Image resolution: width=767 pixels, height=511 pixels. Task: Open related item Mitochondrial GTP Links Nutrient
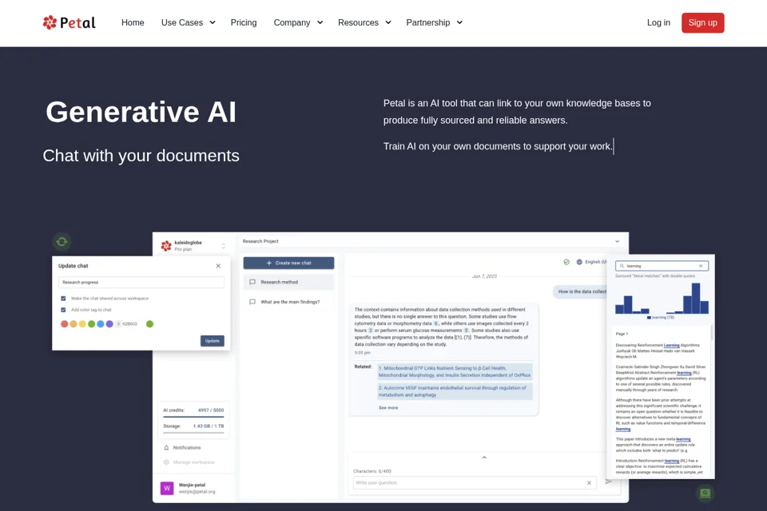455,371
